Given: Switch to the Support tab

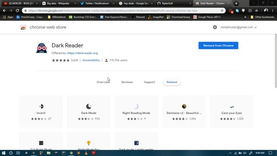Looking at the screenshot, I should (x=149, y=82).
